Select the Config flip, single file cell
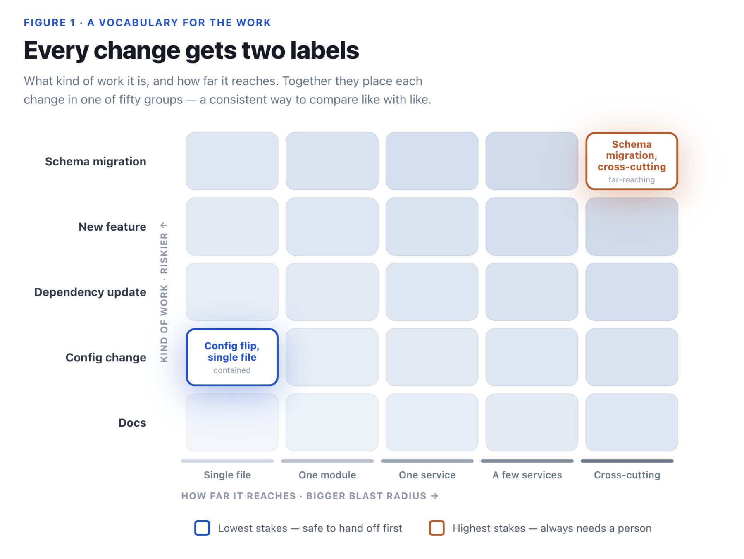This screenshot has width=744, height=559. [232, 357]
